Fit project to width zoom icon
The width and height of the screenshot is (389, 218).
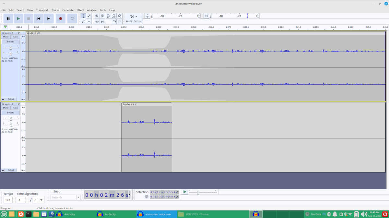(114, 16)
